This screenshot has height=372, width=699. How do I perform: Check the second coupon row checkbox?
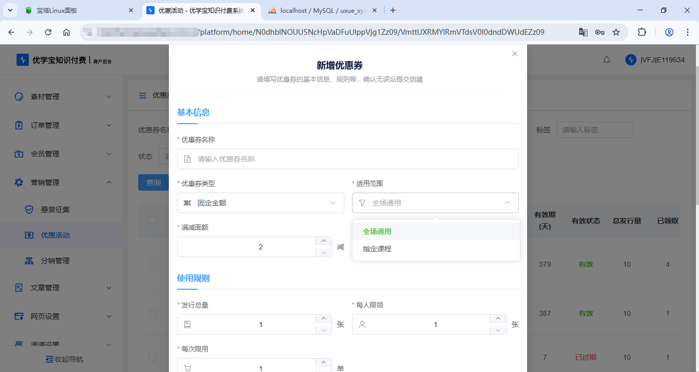[152, 313]
